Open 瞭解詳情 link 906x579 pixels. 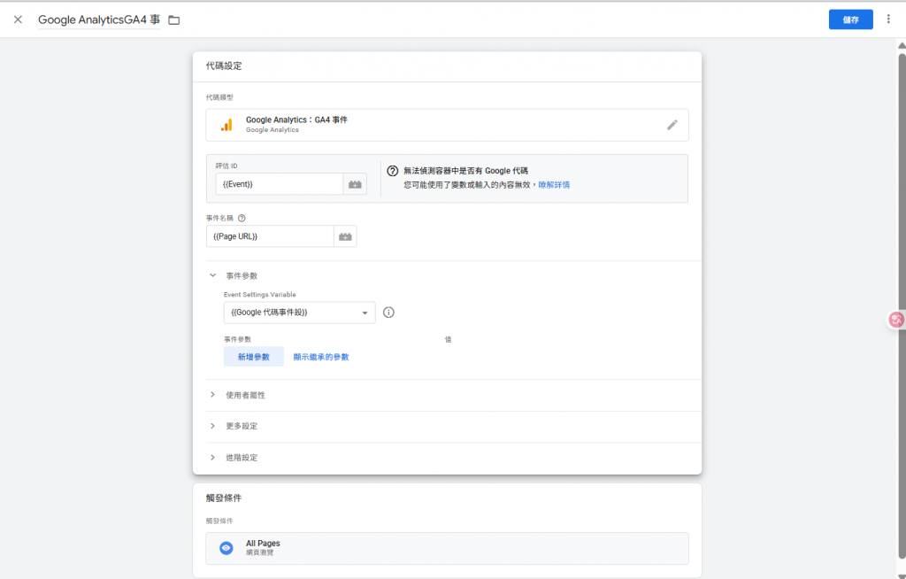pos(554,184)
